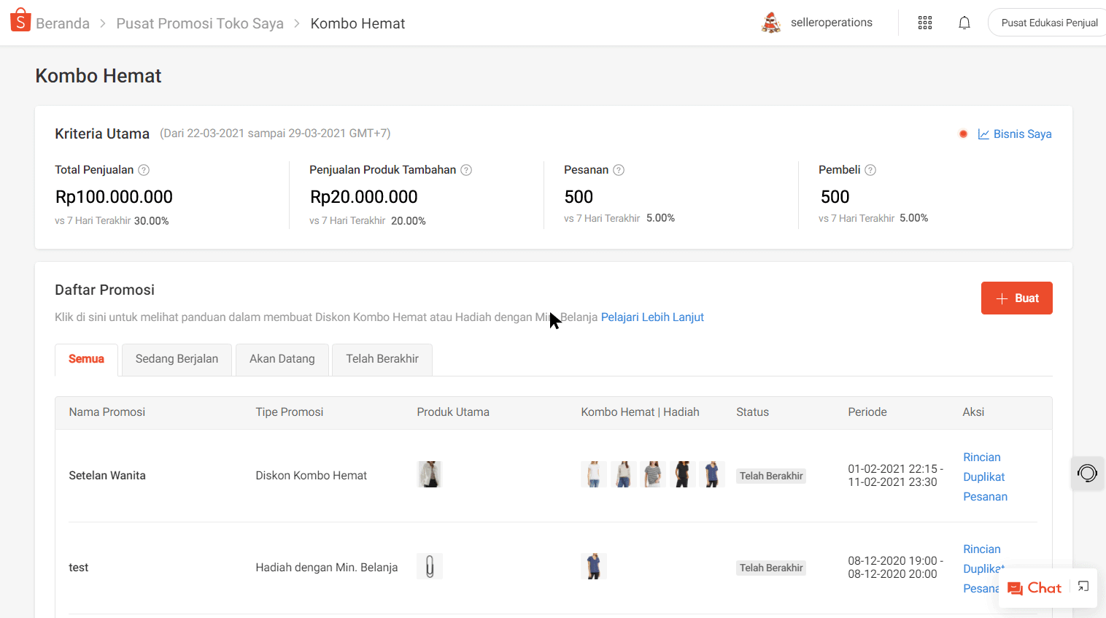Open the Pelajari Lebih Lanjut link
This screenshot has width=1106, height=618.
(x=652, y=317)
